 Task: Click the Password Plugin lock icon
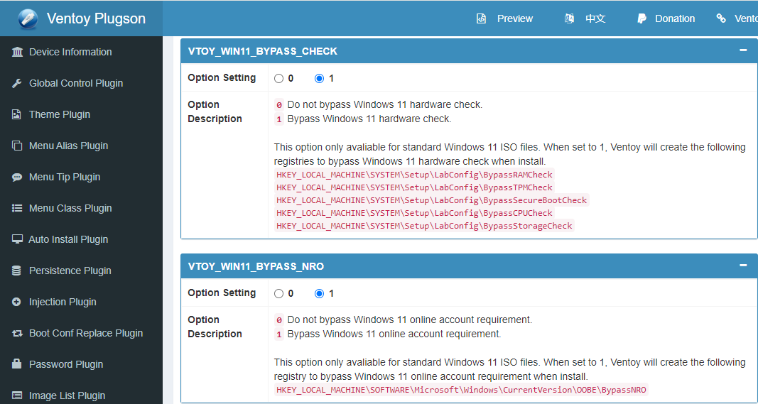pyautogui.click(x=16, y=364)
